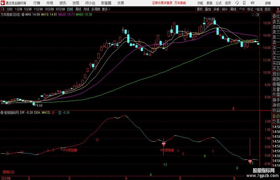Switch to 周线 weekly tab

point(78,9)
